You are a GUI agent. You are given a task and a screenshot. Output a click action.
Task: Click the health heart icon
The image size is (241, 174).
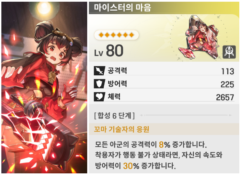click(100, 97)
